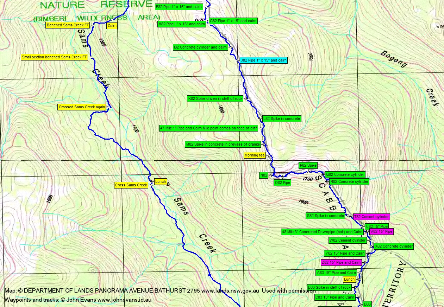Image resolution: width=444 pixels, height=307 pixels.
Task: Select the 'X82 Concrete cylinder' label
Action: click(394, 246)
